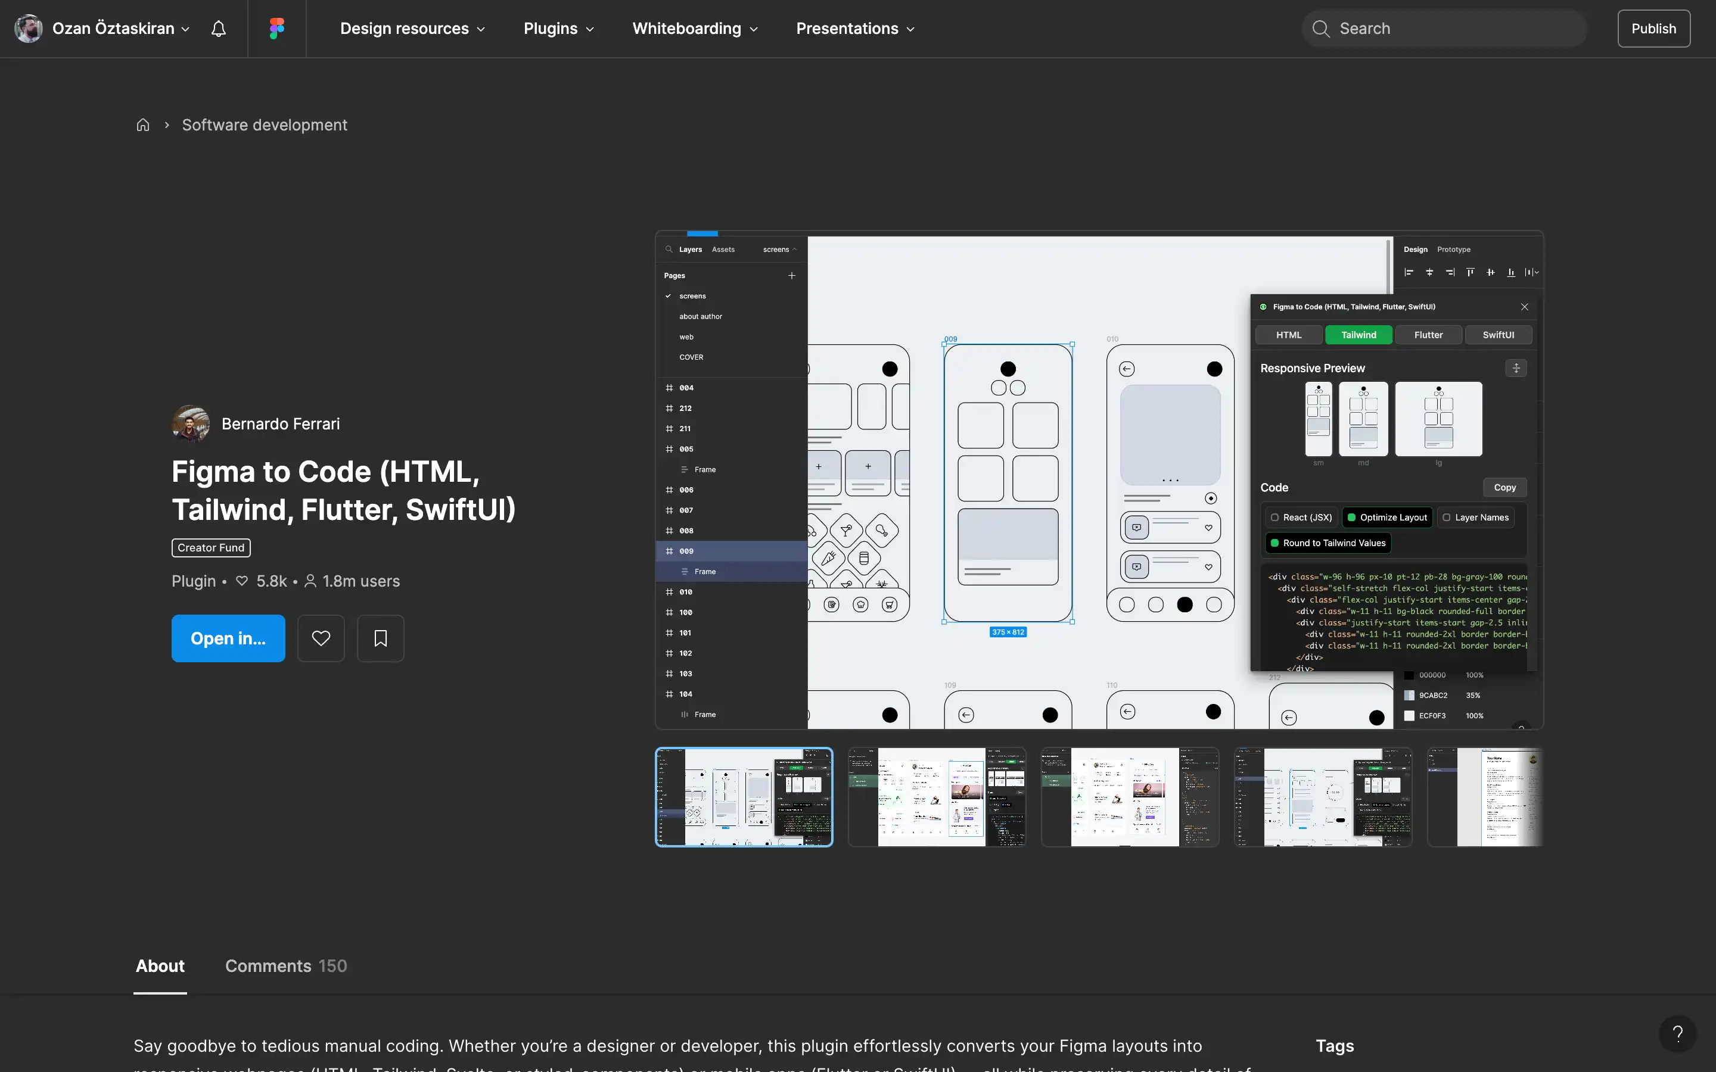Select layer 009 in the layers list
This screenshot has height=1072, width=1716.
(x=732, y=551)
